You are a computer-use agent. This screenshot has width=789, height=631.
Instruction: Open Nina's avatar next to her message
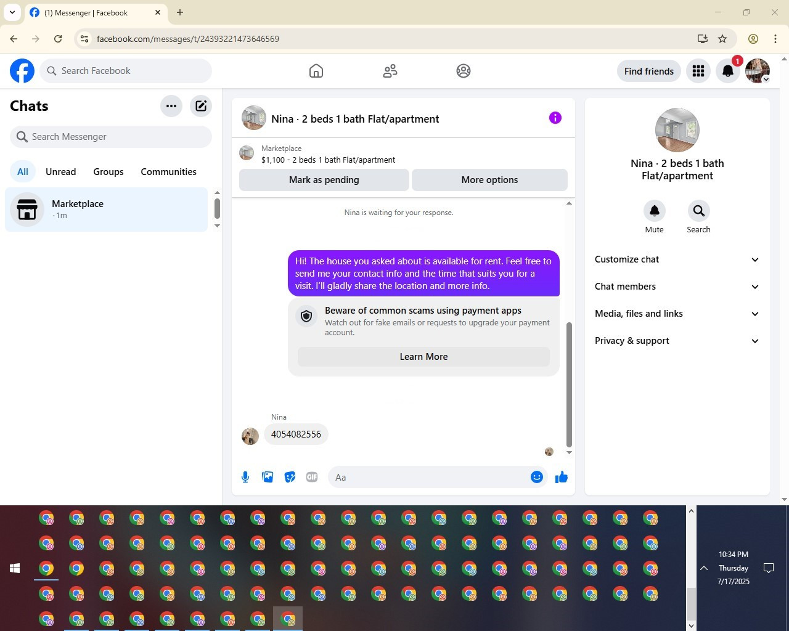[250, 436]
